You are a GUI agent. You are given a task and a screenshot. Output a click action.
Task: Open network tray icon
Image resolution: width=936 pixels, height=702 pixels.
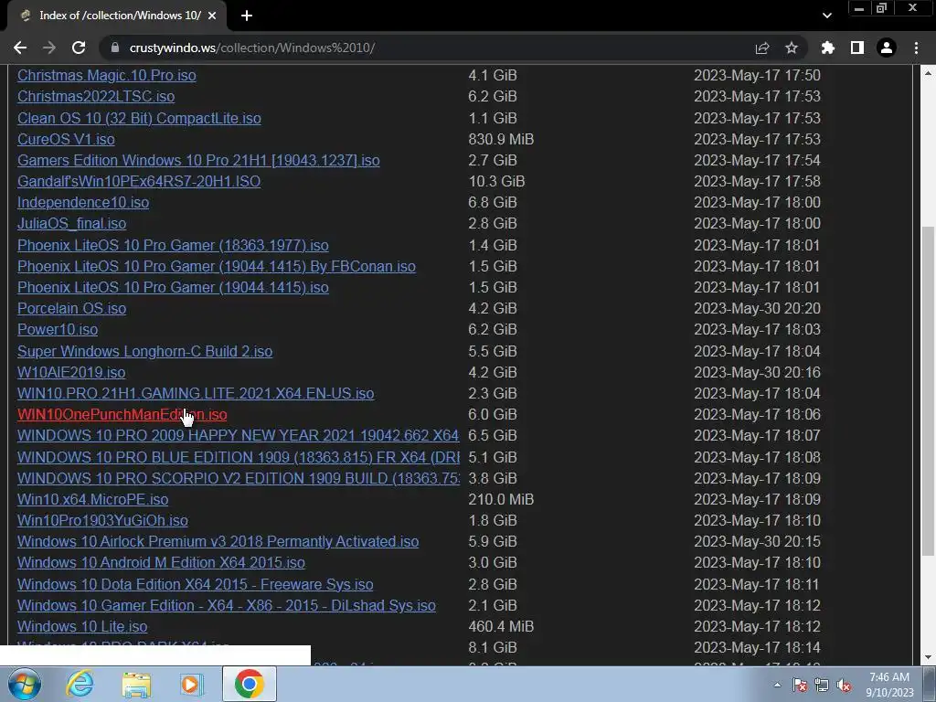822,685
